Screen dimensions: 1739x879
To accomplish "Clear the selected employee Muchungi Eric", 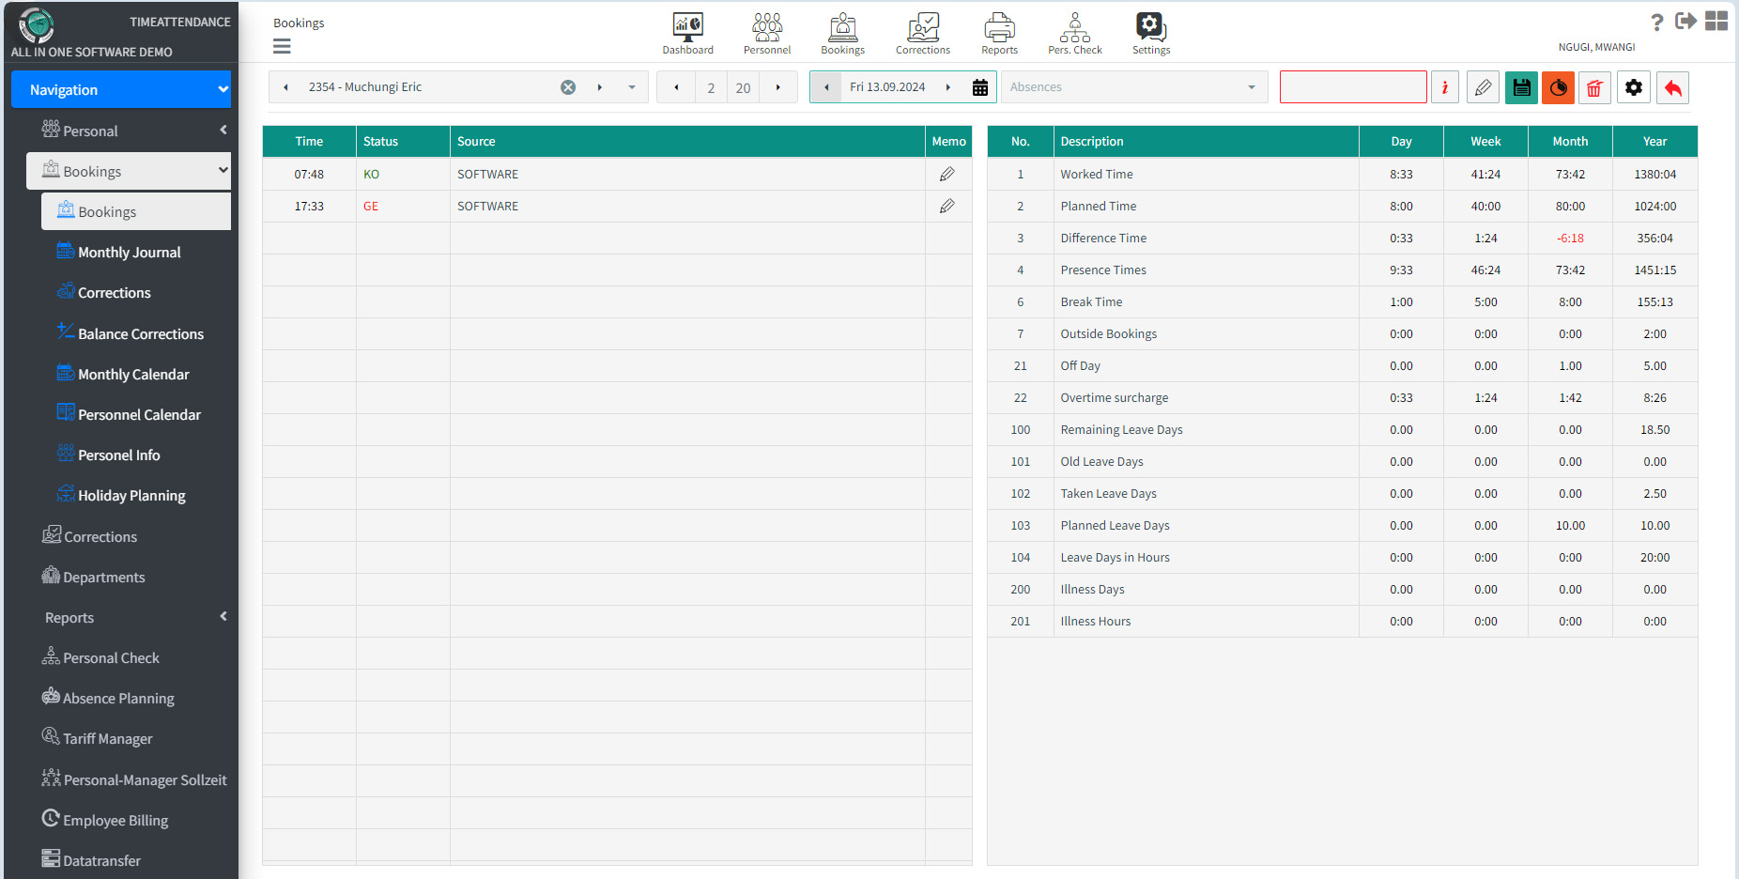I will (x=568, y=87).
